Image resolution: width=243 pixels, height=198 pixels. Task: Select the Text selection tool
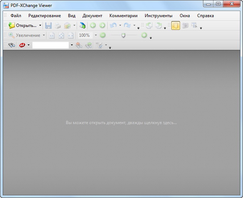(x=194, y=26)
